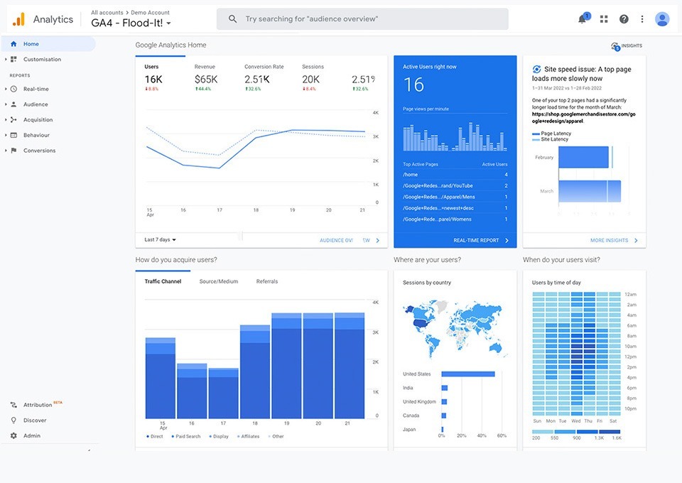
Task: Expand the Acquisition reports section
Action: click(x=37, y=120)
